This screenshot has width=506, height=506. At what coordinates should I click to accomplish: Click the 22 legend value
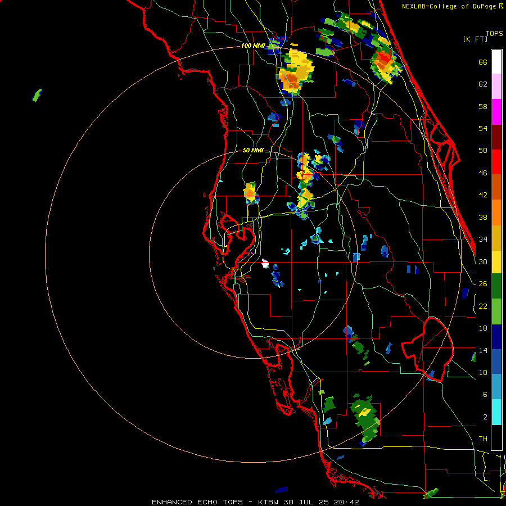click(483, 306)
